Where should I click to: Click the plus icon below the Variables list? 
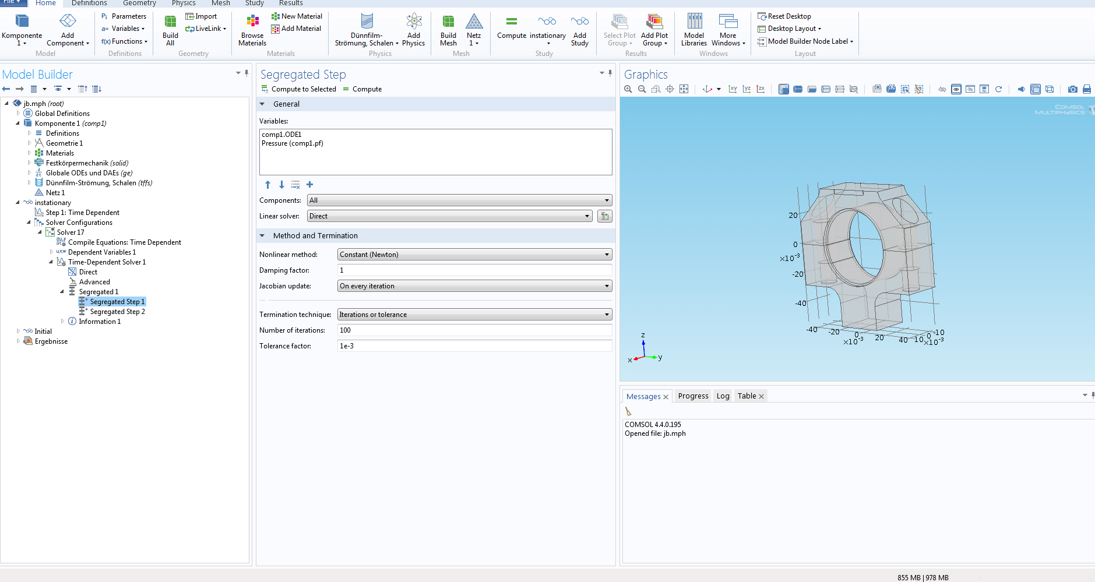309,185
